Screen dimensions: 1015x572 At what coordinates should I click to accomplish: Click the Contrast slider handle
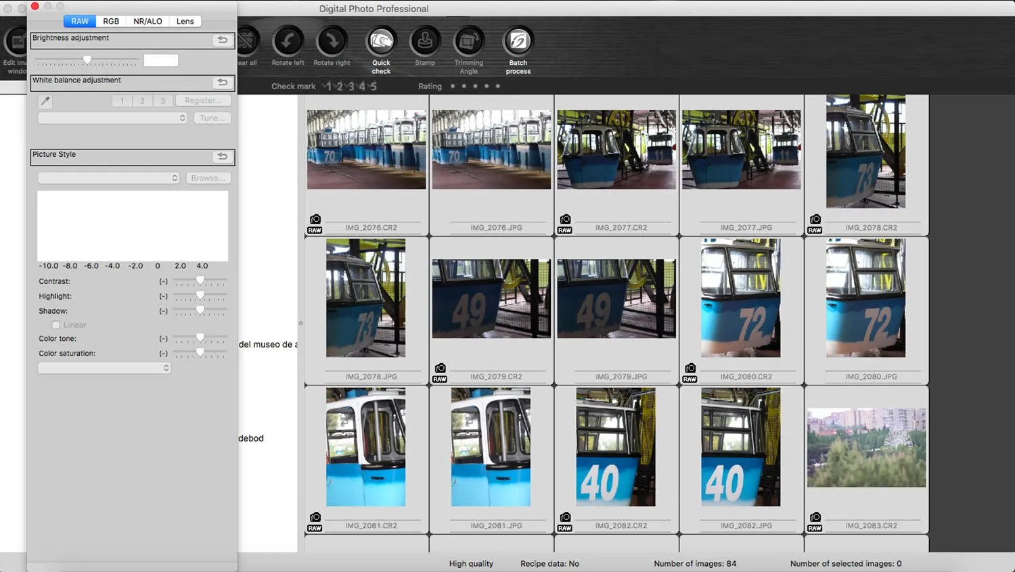click(x=200, y=280)
